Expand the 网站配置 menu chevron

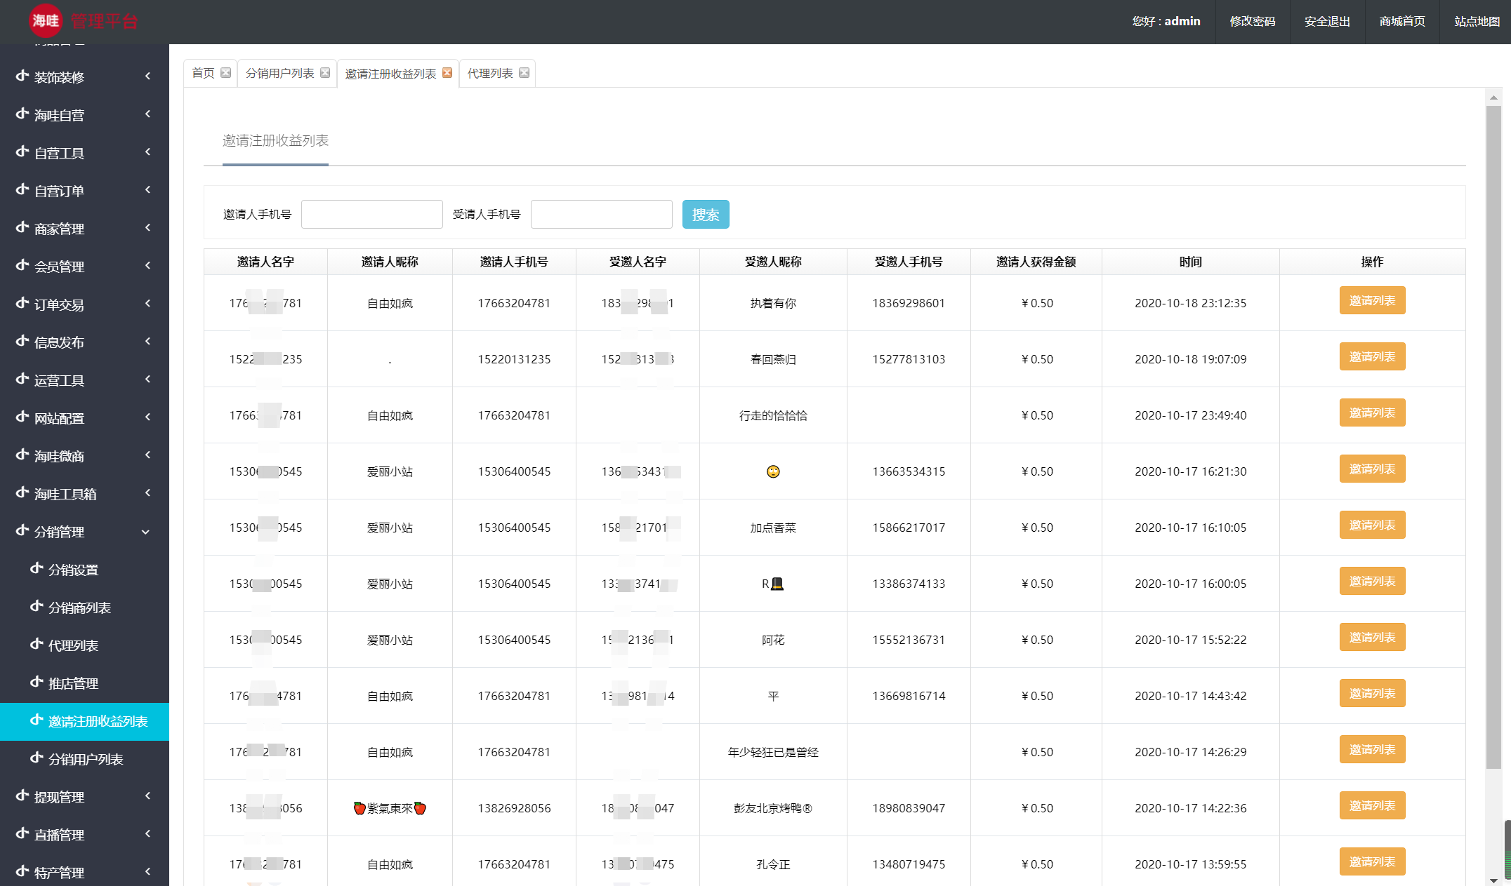(x=147, y=417)
